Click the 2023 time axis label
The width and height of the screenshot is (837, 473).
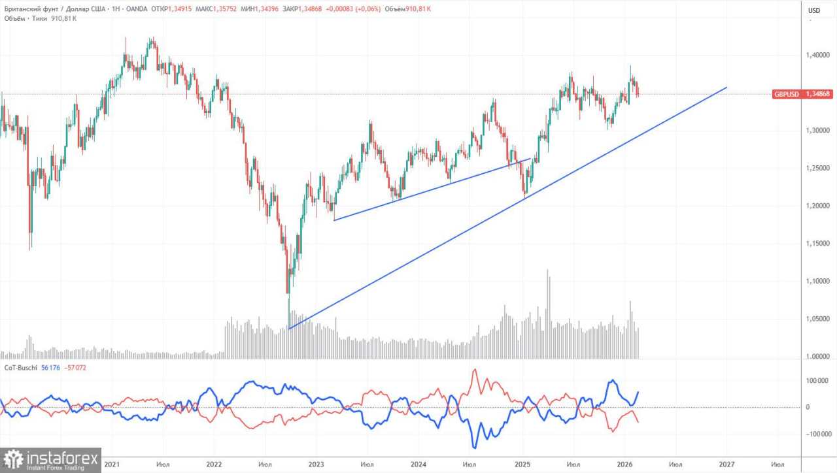pos(316,465)
